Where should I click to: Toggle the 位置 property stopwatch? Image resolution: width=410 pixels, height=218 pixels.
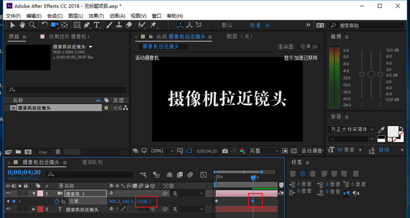point(57,201)
